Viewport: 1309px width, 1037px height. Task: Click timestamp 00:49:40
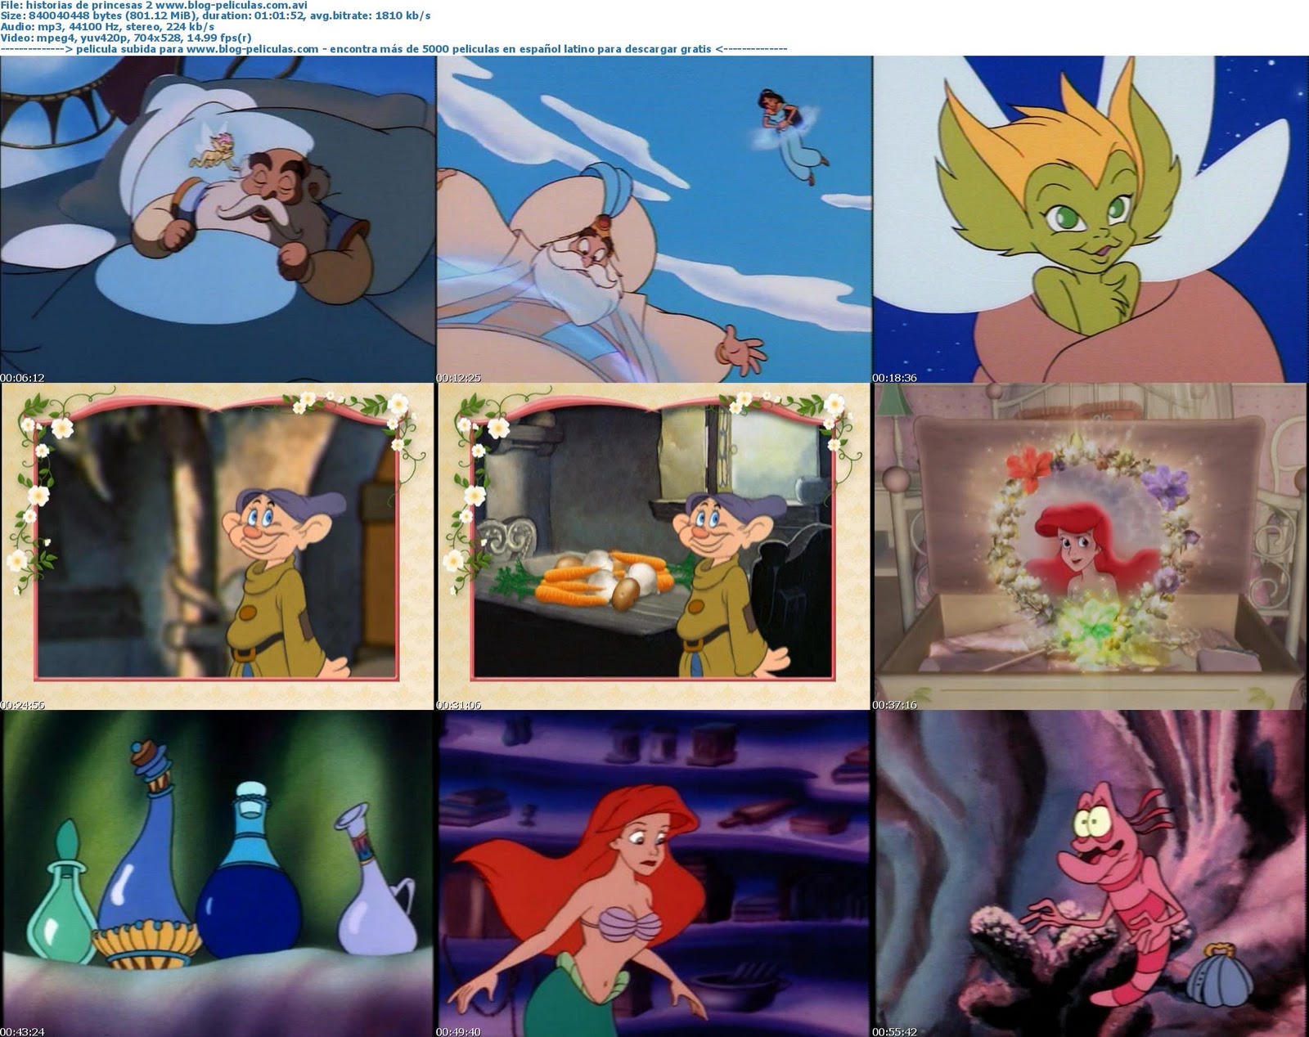point(459,1031)
